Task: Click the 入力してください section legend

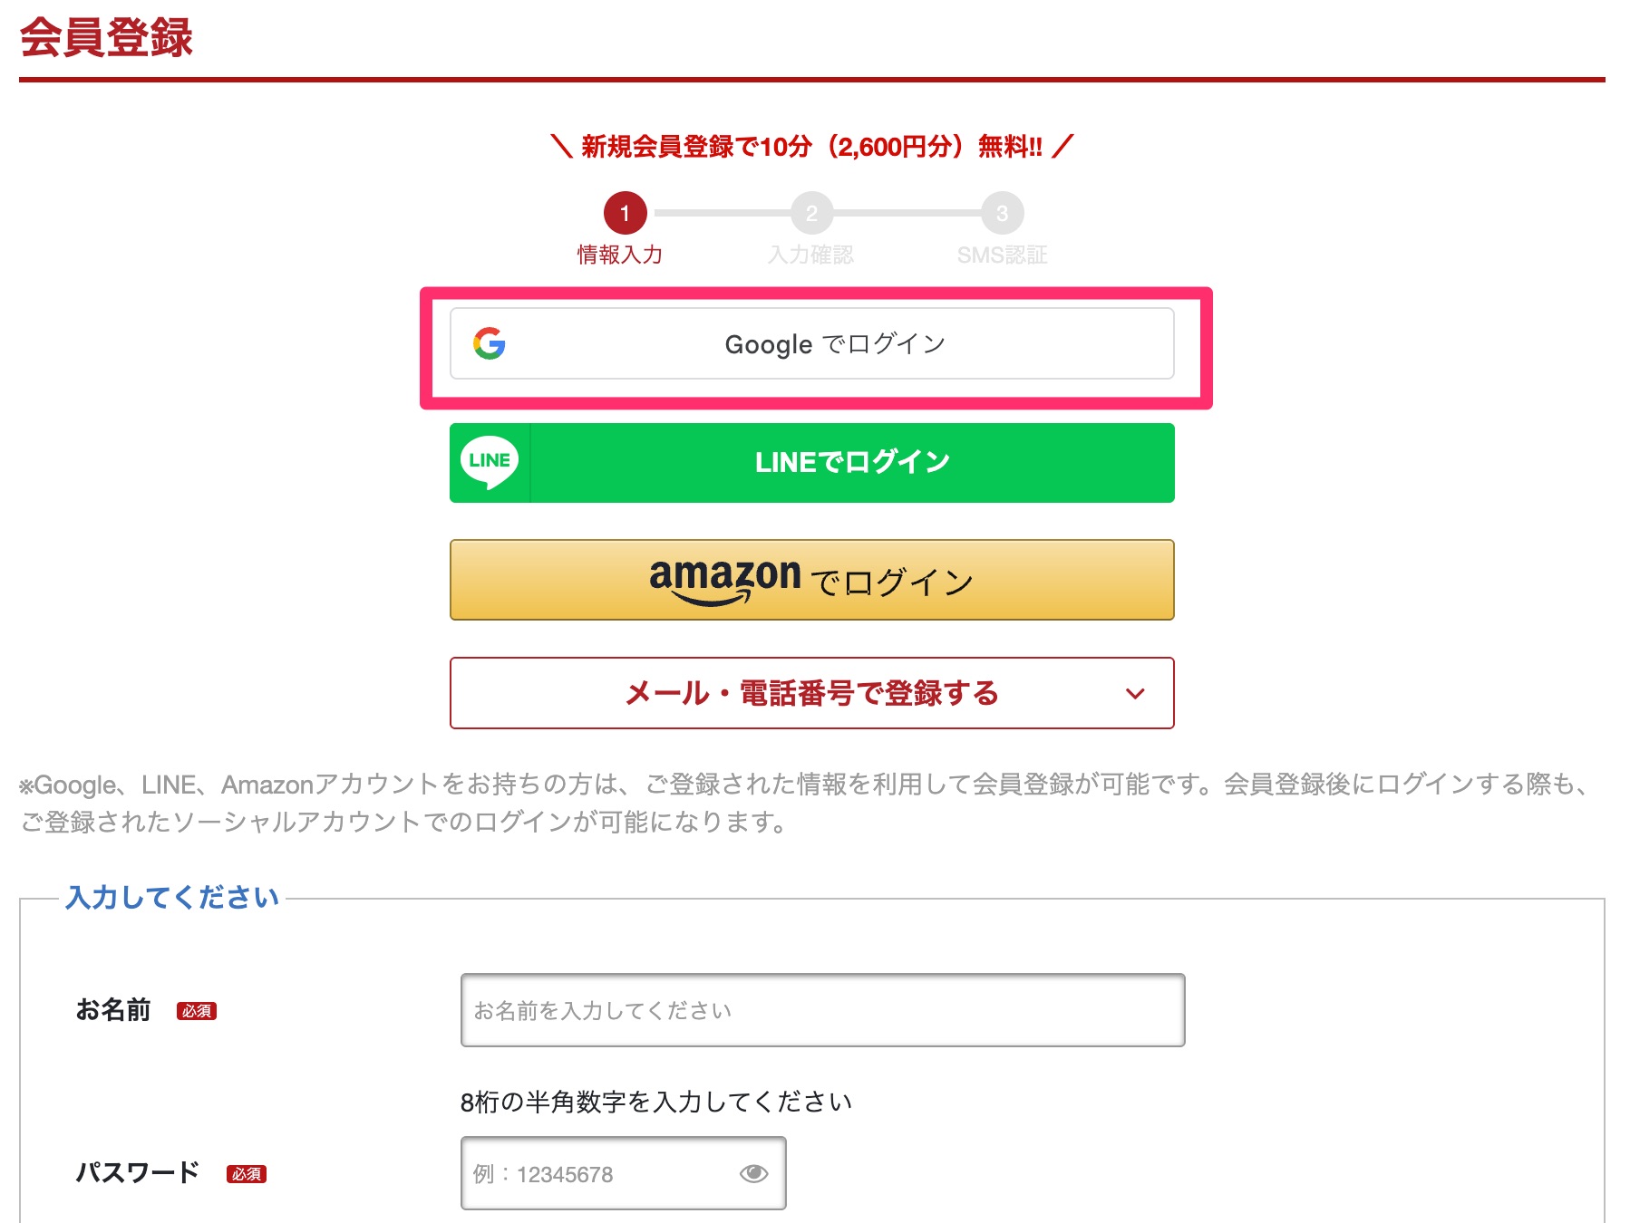Action: (x=172, y=898)
